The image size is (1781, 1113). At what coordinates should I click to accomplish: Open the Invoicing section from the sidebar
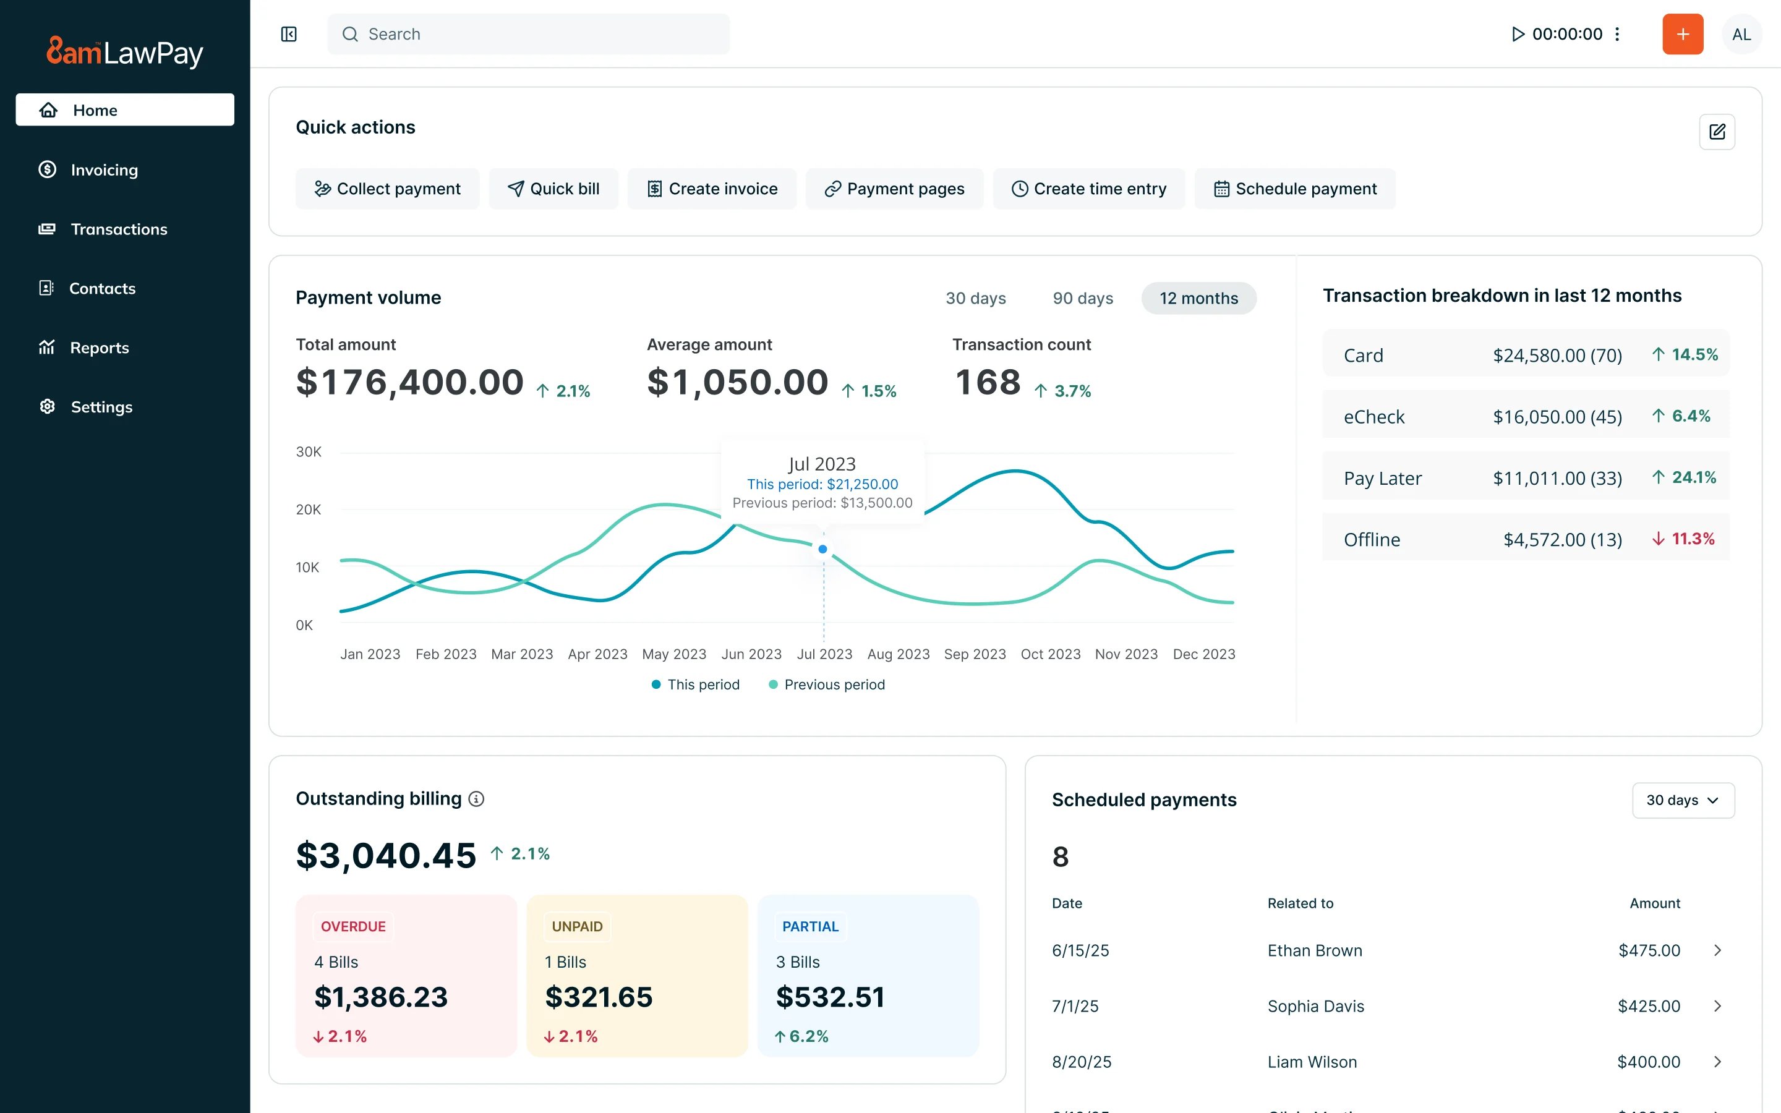[x=104, y=169]
